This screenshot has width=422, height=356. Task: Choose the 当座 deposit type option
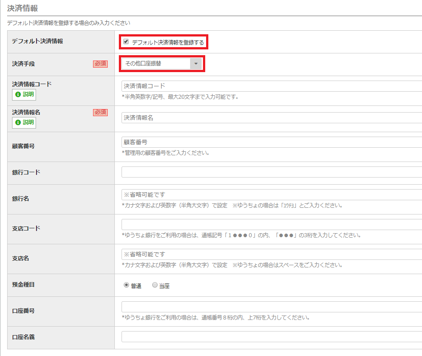pos(155,285)
